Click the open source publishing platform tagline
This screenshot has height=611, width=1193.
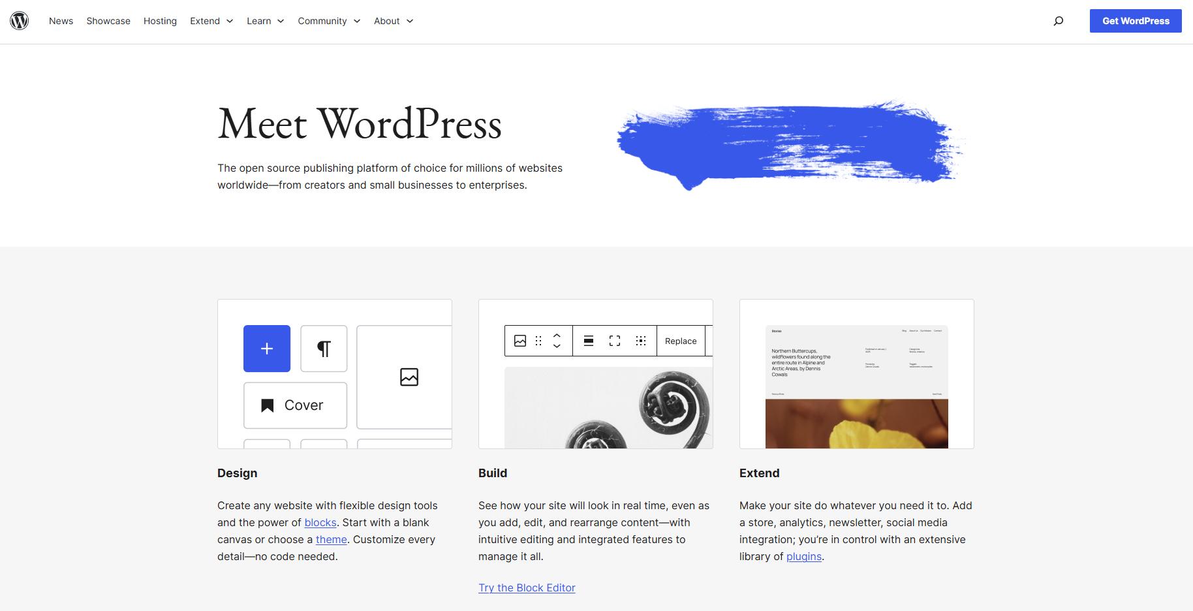[390, 176]
